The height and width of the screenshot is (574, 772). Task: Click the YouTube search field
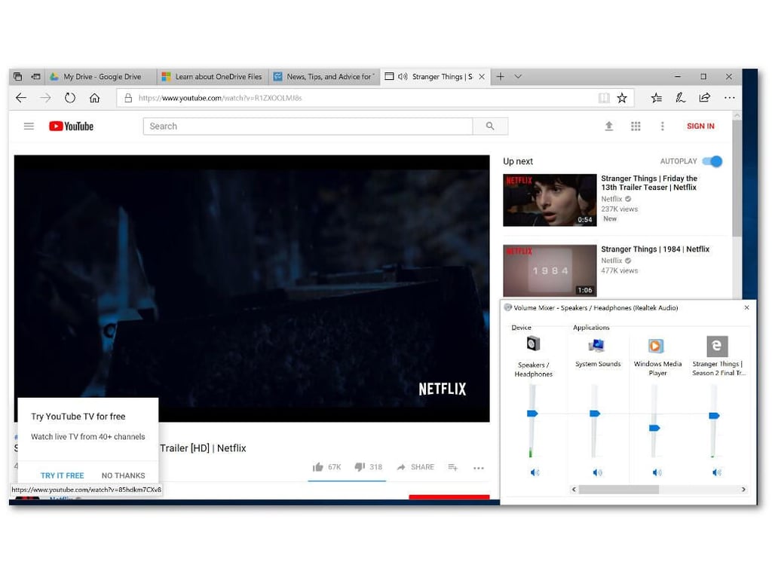(308, 127)
